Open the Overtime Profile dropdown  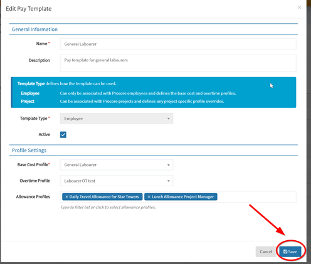click(117, 181)
